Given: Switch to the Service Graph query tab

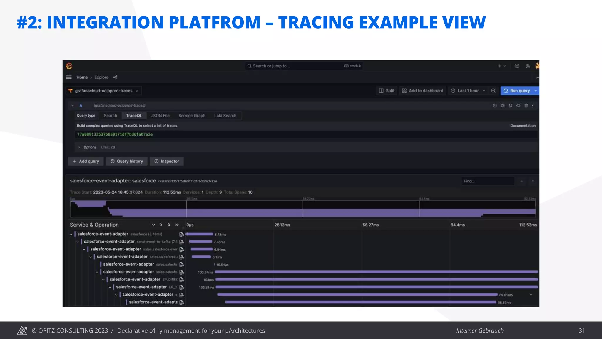Looking at the screenshot, I should pyautogui.click(x=192, y=116).
